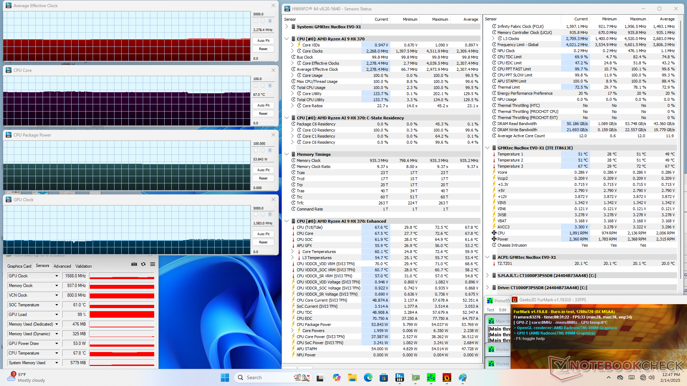
Task: Click Reset in GPU Clock graph
Action: tap(263, 242)
